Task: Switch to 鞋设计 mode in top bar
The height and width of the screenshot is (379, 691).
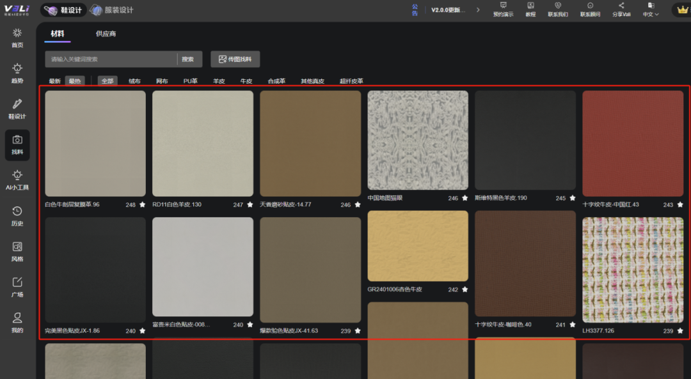Action: tap(63, 10)
